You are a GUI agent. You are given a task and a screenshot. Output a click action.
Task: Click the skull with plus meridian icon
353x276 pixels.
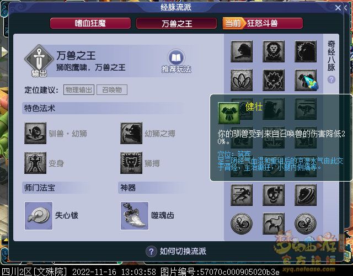coord(274,195)
